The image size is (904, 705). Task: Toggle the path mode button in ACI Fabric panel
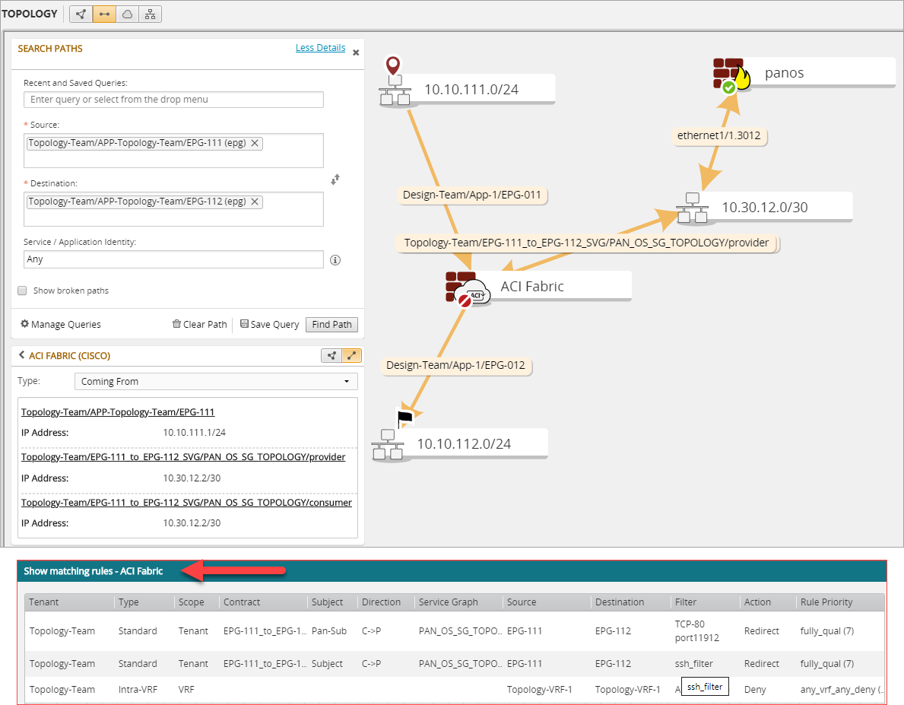pos(352,355)
